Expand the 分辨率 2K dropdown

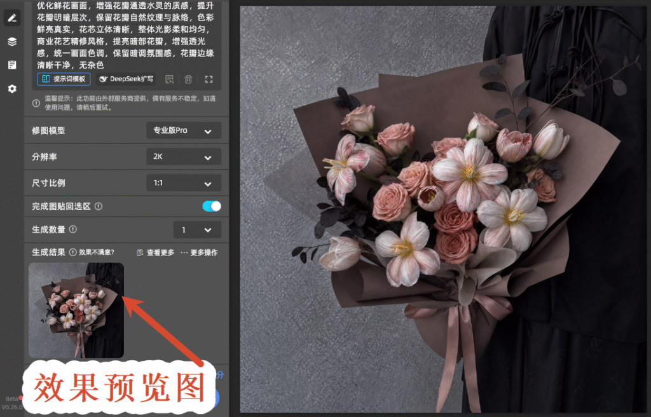(184, 156)
